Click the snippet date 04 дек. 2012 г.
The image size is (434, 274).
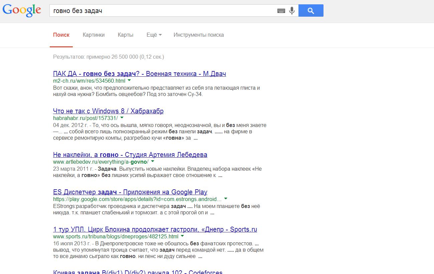[x=71, y=125]
